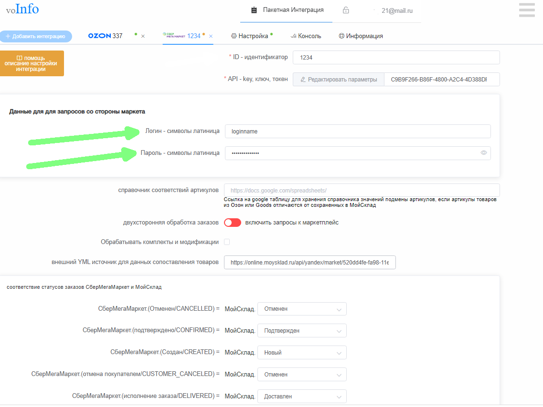
Task: Click the Пакетная Интеграция clipboard icon
Action: pos(254,10)
